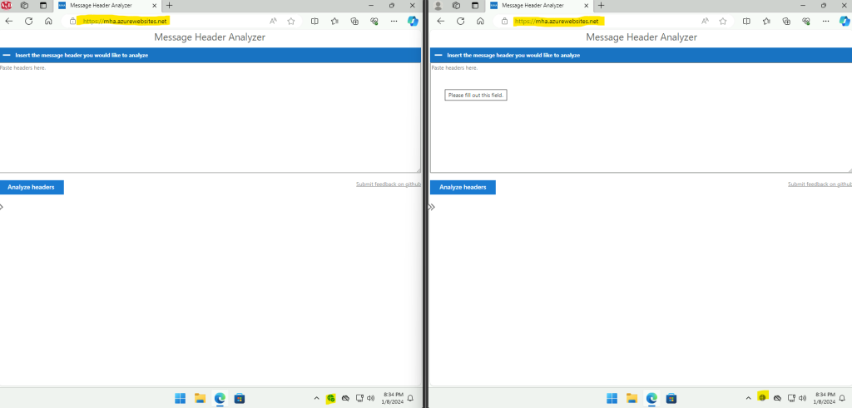
Task: Click highlighted green tray icon on left taskbar
Action: 330,398
